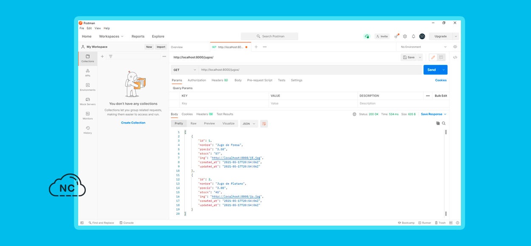Click the pencil edit mode icon
This screenshot has height=246, width=531.
433,57
